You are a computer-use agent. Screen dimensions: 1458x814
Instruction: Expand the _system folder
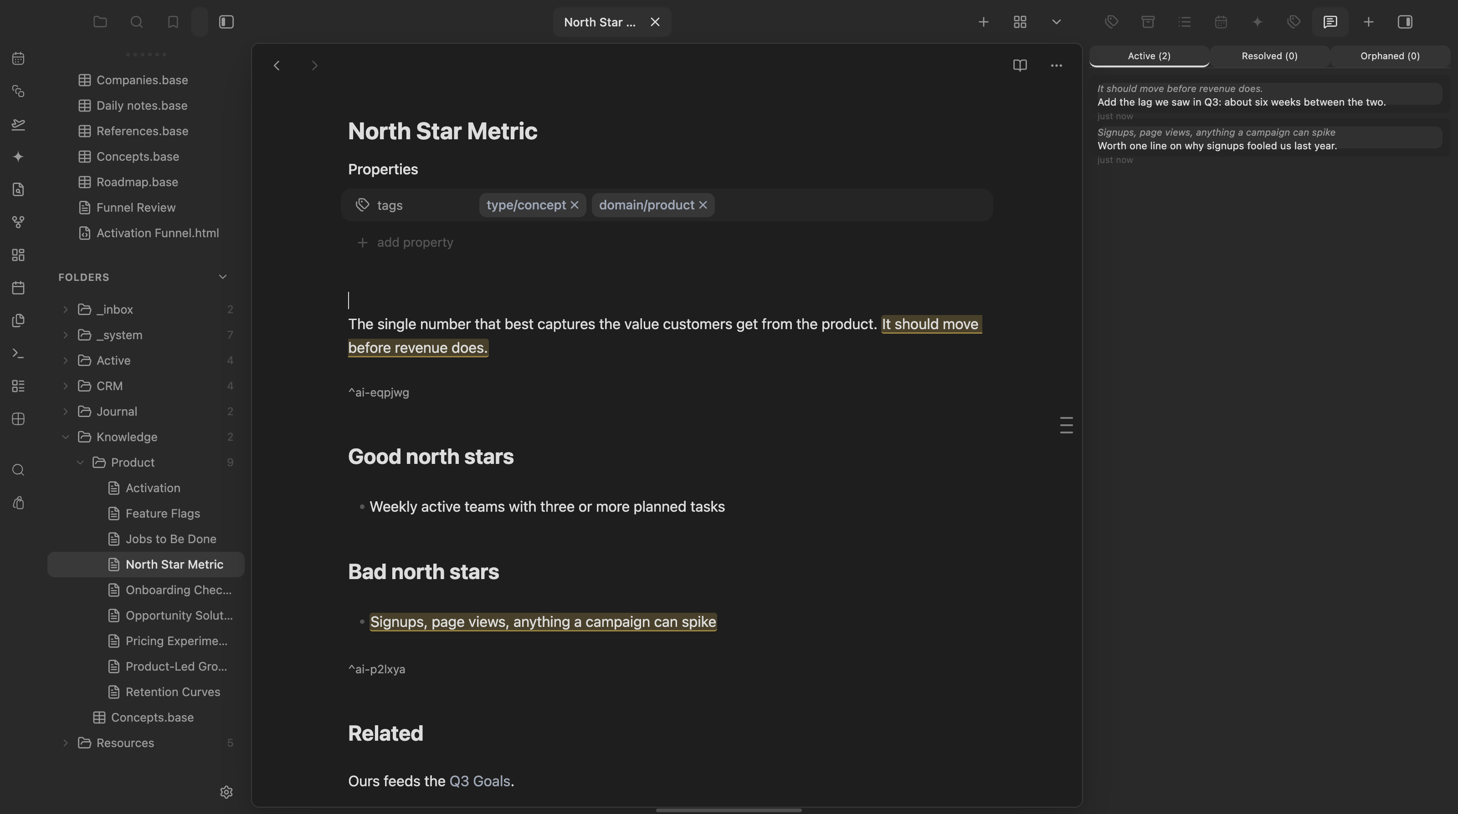[x=65, y=335]
